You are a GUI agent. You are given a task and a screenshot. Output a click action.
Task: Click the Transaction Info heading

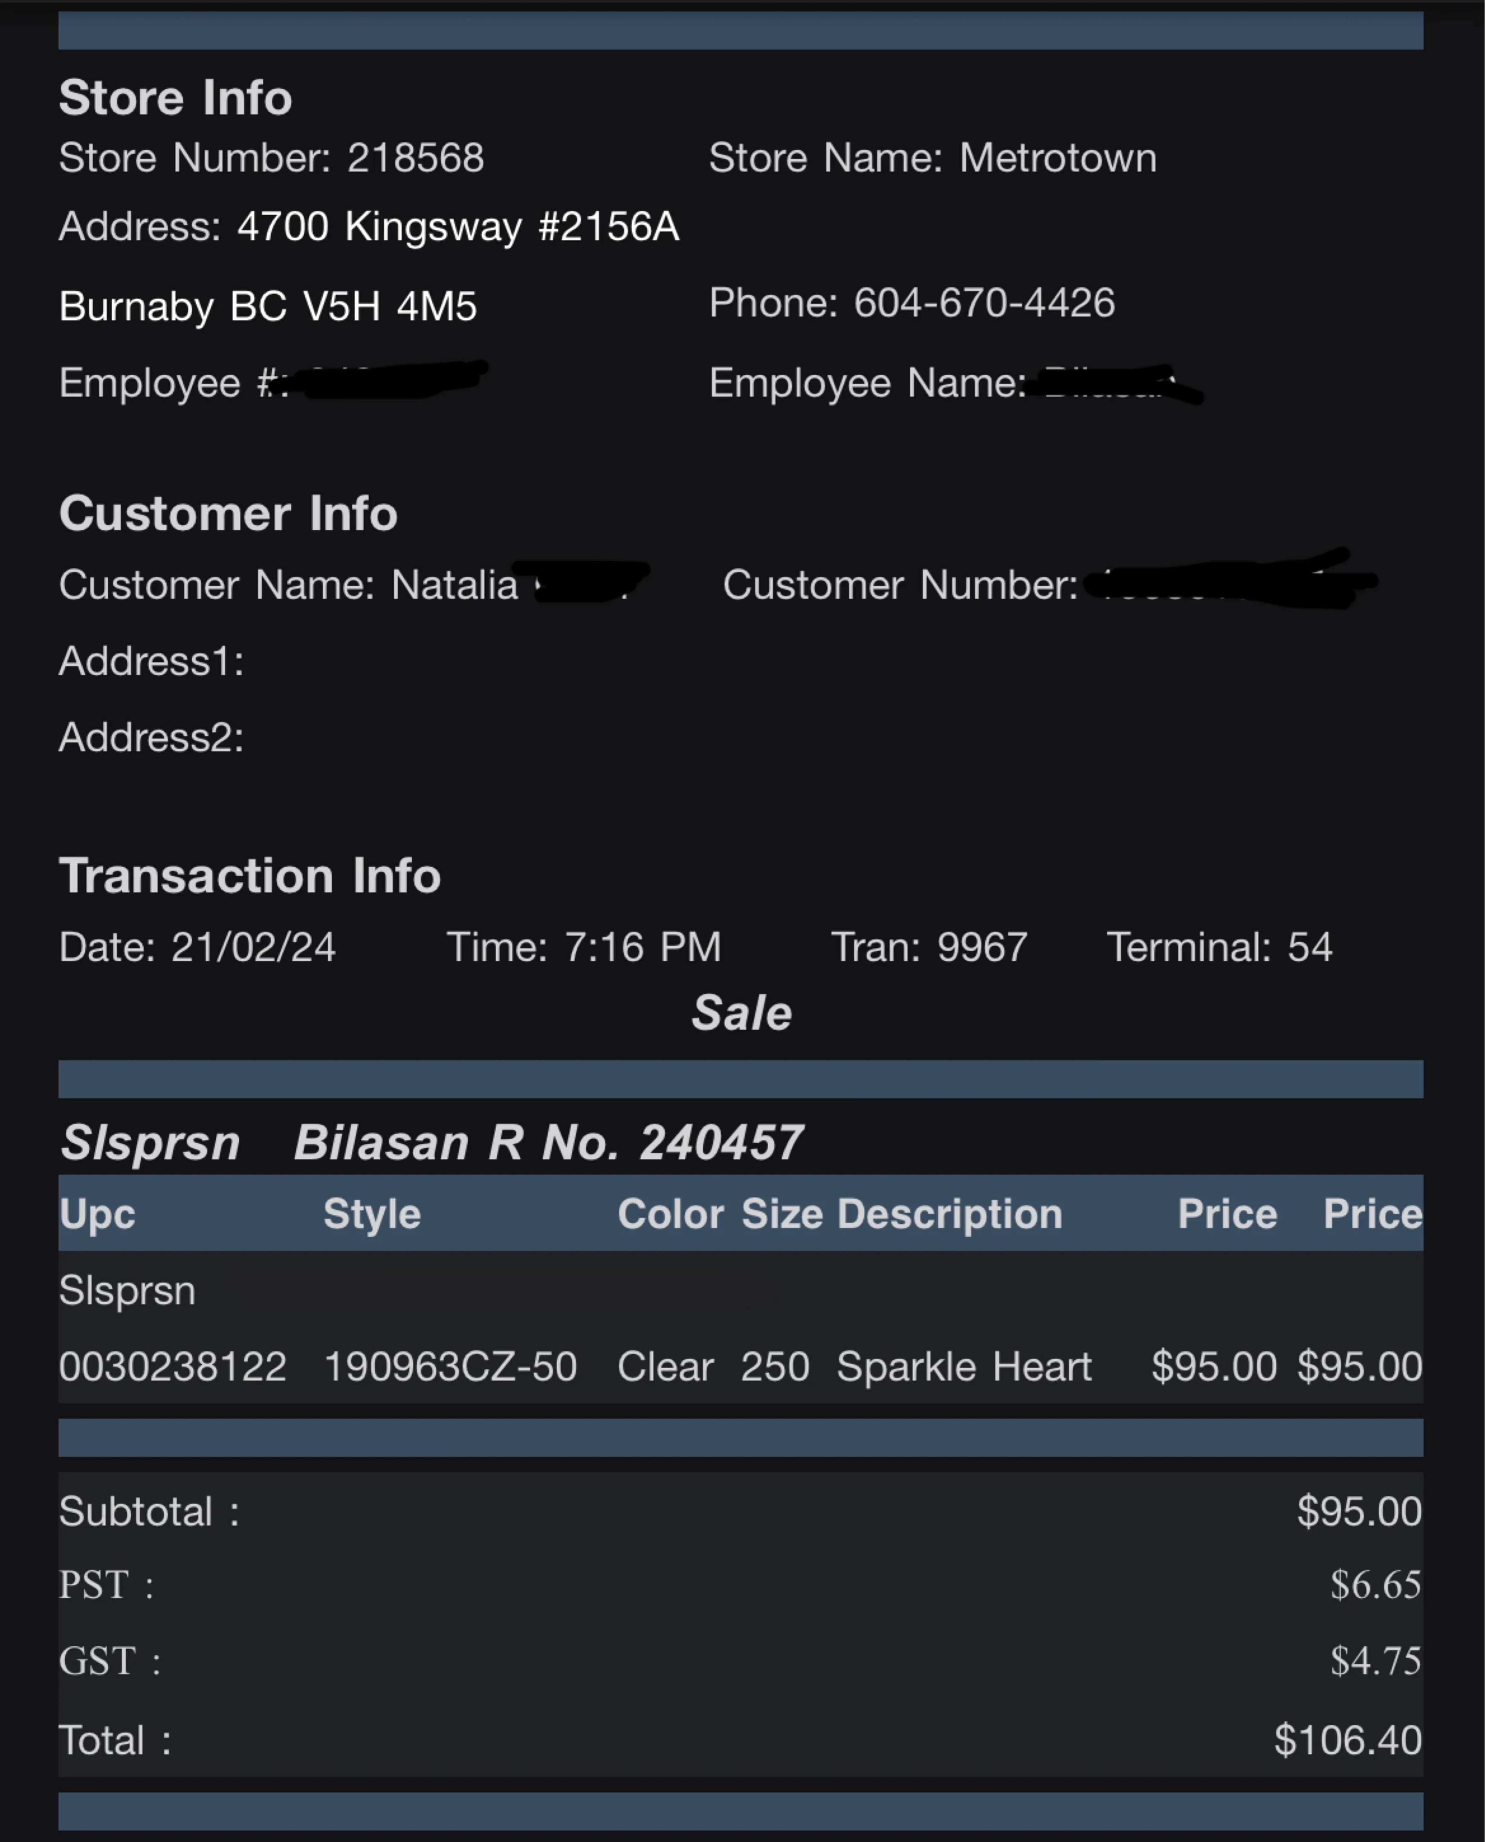click(x=249, y=876)
